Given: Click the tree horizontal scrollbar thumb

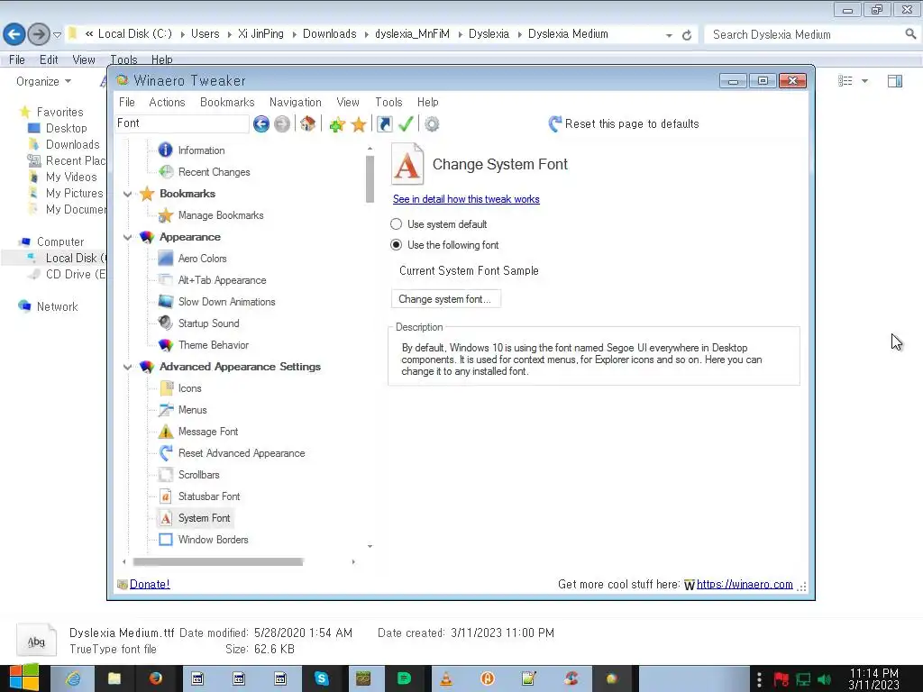Looking at the screenshot, I should (x=218, y=562).
